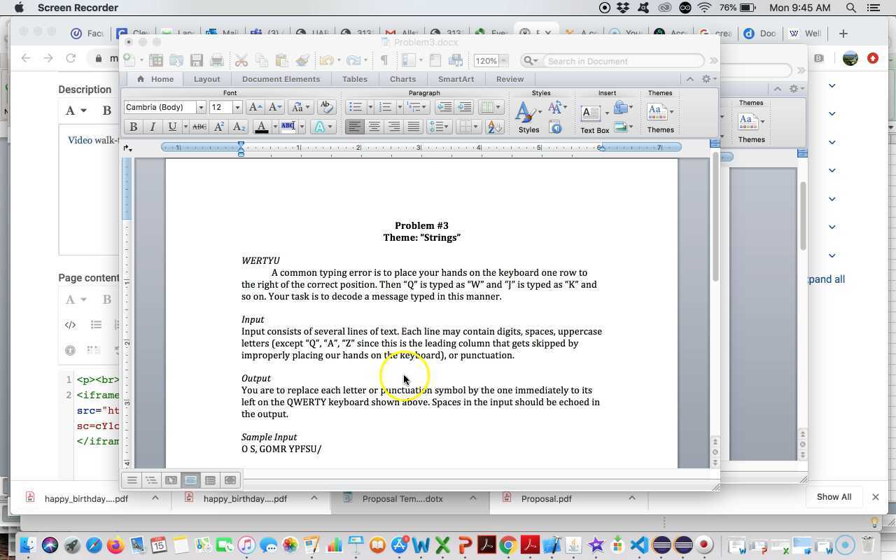Image resolution: width=896 pixels, height=560 pixels.
Task: Toggle Center Text alignment
Action: [374, 127]
